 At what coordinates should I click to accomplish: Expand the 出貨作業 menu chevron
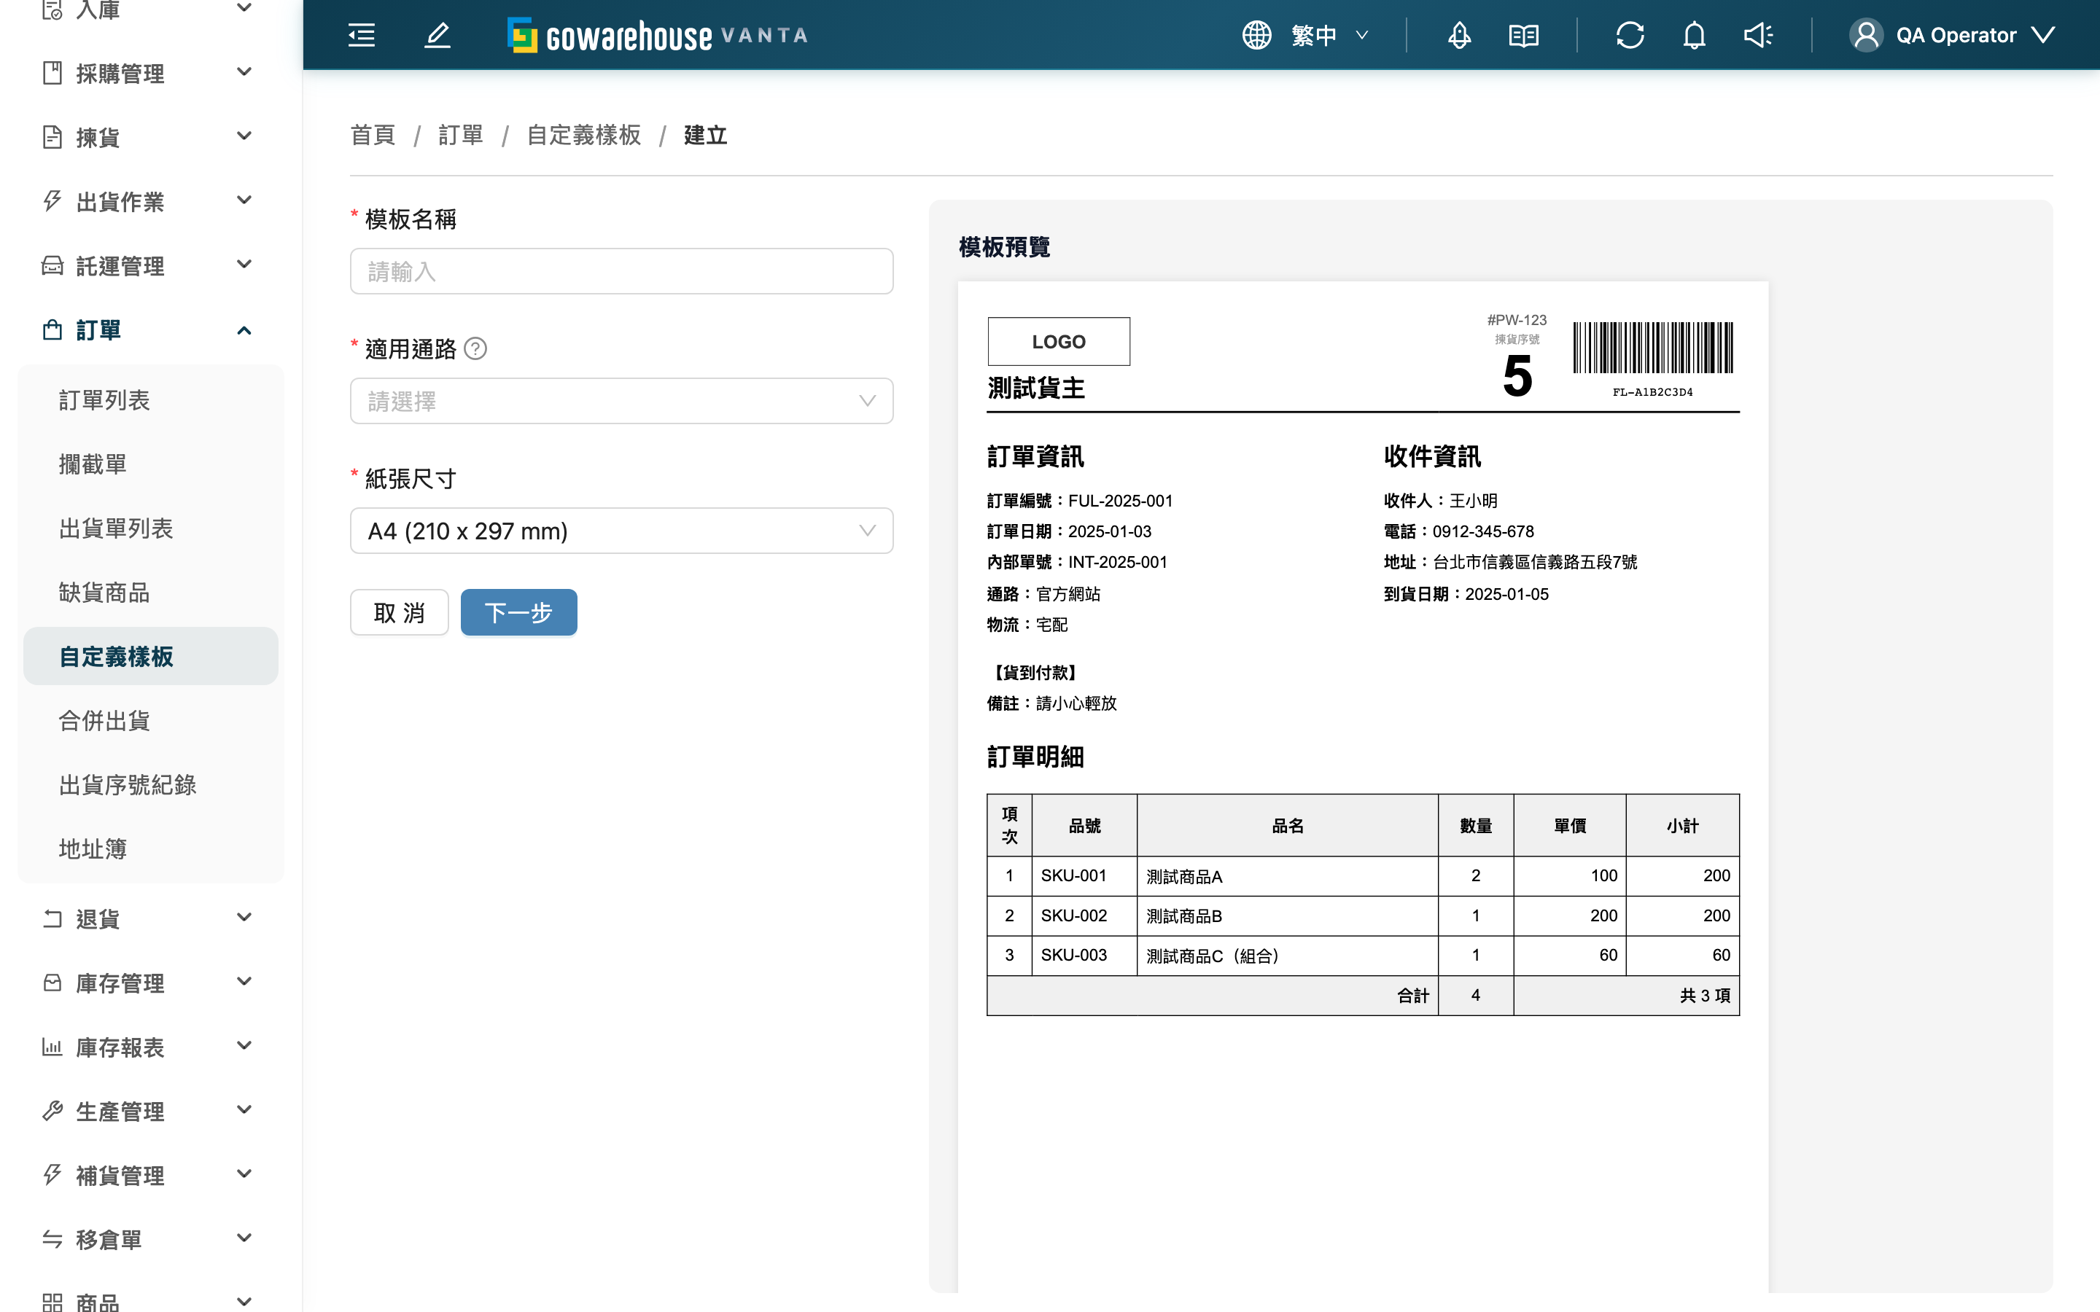click(244, 200)
